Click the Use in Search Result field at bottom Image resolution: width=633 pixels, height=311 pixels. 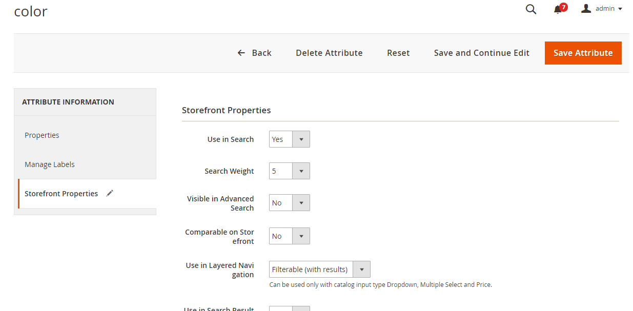pyautogui.click(x=290, y=308)
